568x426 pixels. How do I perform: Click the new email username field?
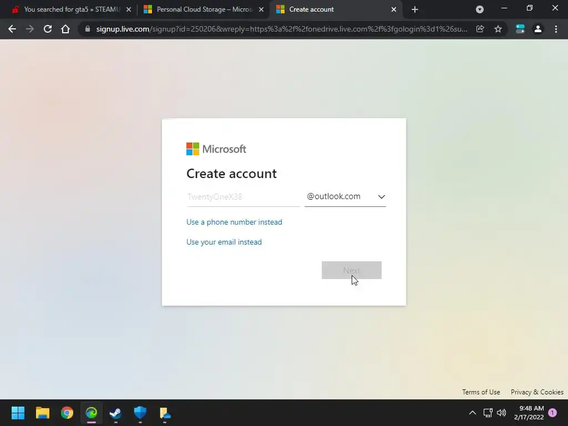244,197
